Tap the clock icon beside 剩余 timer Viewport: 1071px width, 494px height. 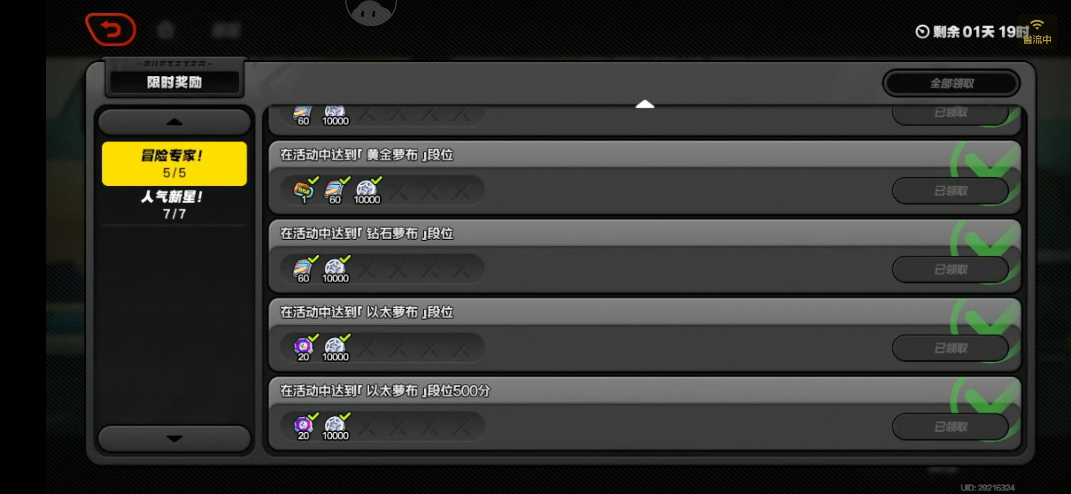(922, 32)
